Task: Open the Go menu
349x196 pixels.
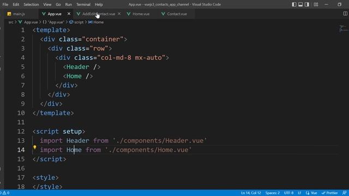Action: click(58, 4)
